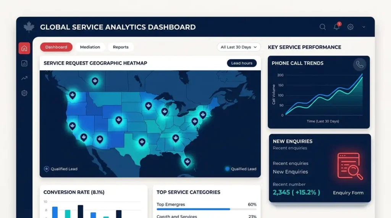
Task: Click the Time (Last 30 Days) axis label
Action: [323, 121]
